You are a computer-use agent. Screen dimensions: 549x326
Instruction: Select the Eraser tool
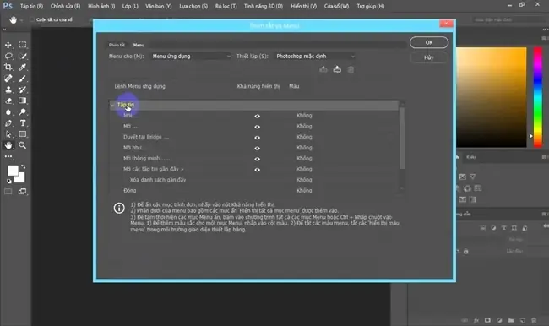[x=8, y=101]
